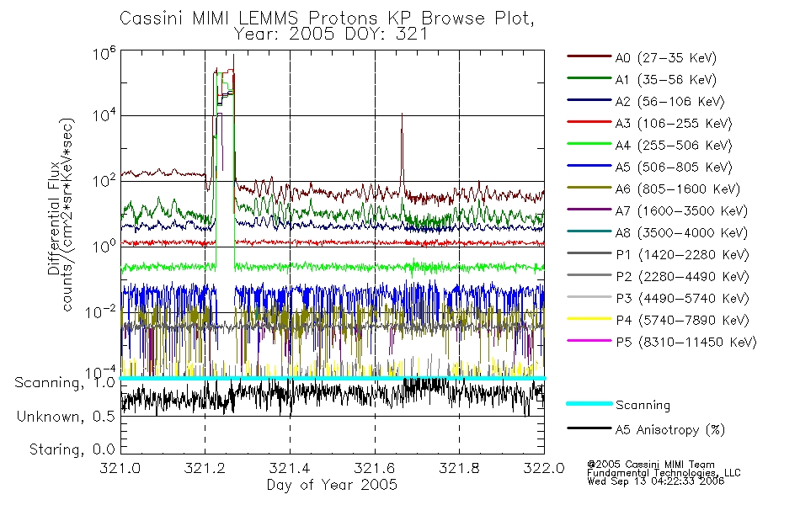Viewport: 800px width, 505px height.
Task: Click the Staring, 0.0 axis label
Action: tap(72, 449)
